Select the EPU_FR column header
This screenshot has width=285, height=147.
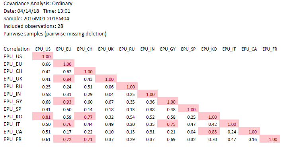click(270, 49)
